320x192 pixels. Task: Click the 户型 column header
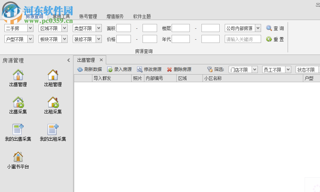click(311, 78)
